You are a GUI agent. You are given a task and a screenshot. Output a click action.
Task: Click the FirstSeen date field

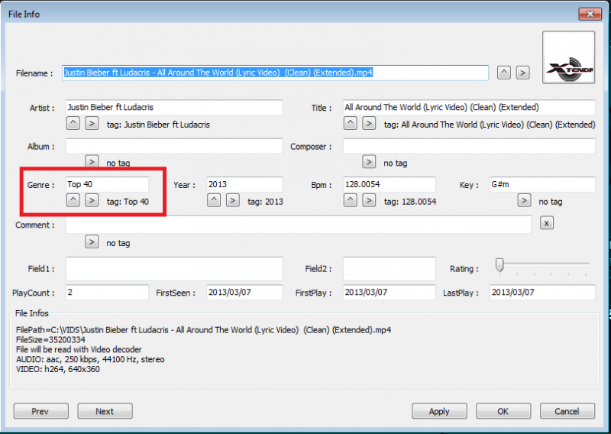[x=244, y=293]
